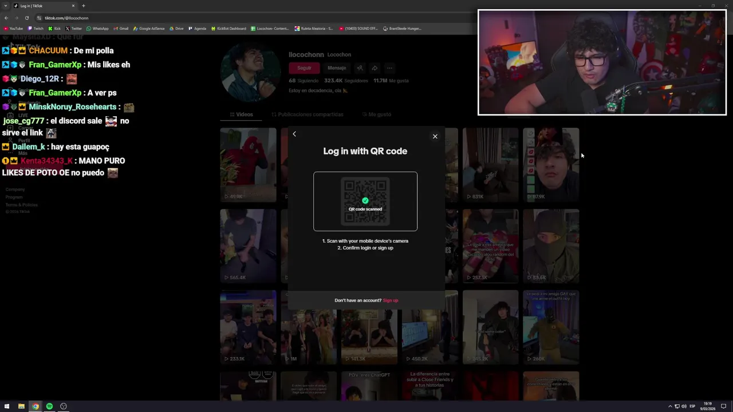This screenshot has height=412, width=733.
Task: Click the Mensaje button
Action: click(337, 68)
